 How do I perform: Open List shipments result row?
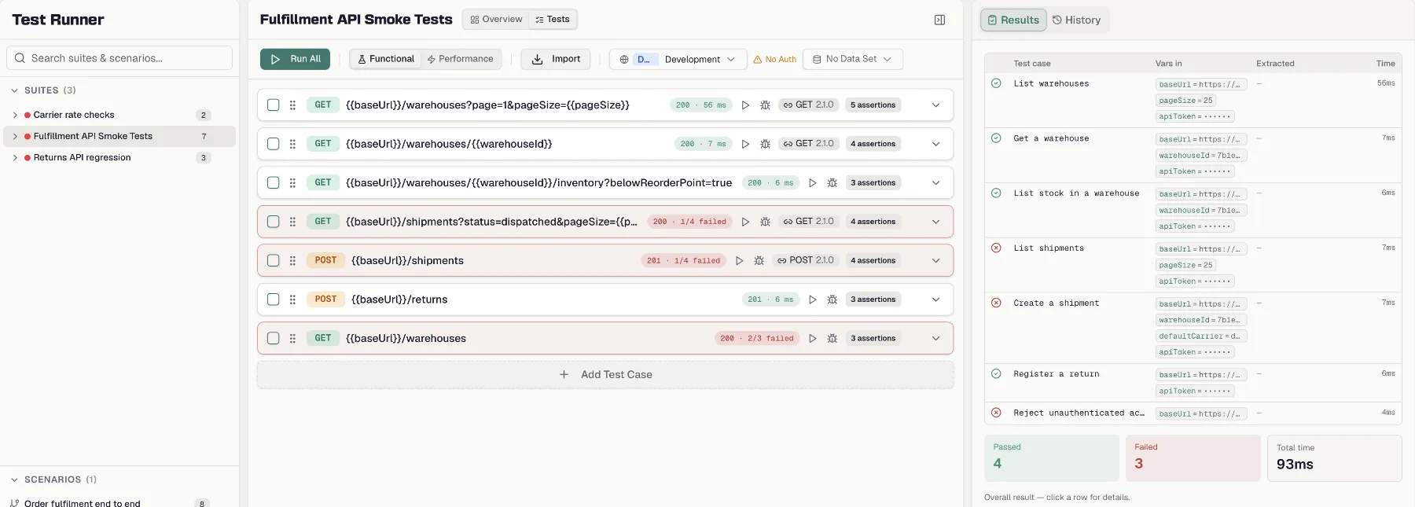click(x=1193, y=265)
